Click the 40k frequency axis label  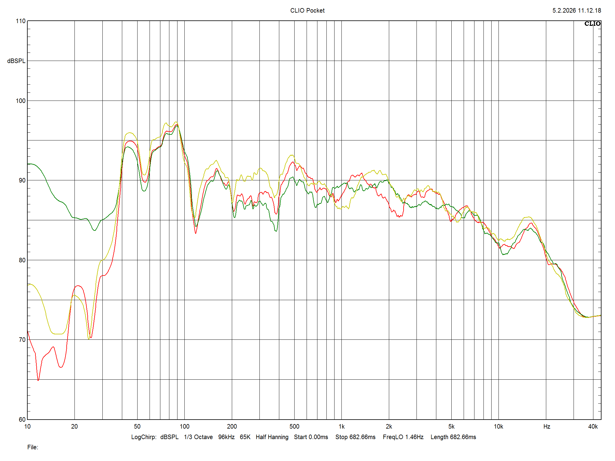tap(593, 426)
